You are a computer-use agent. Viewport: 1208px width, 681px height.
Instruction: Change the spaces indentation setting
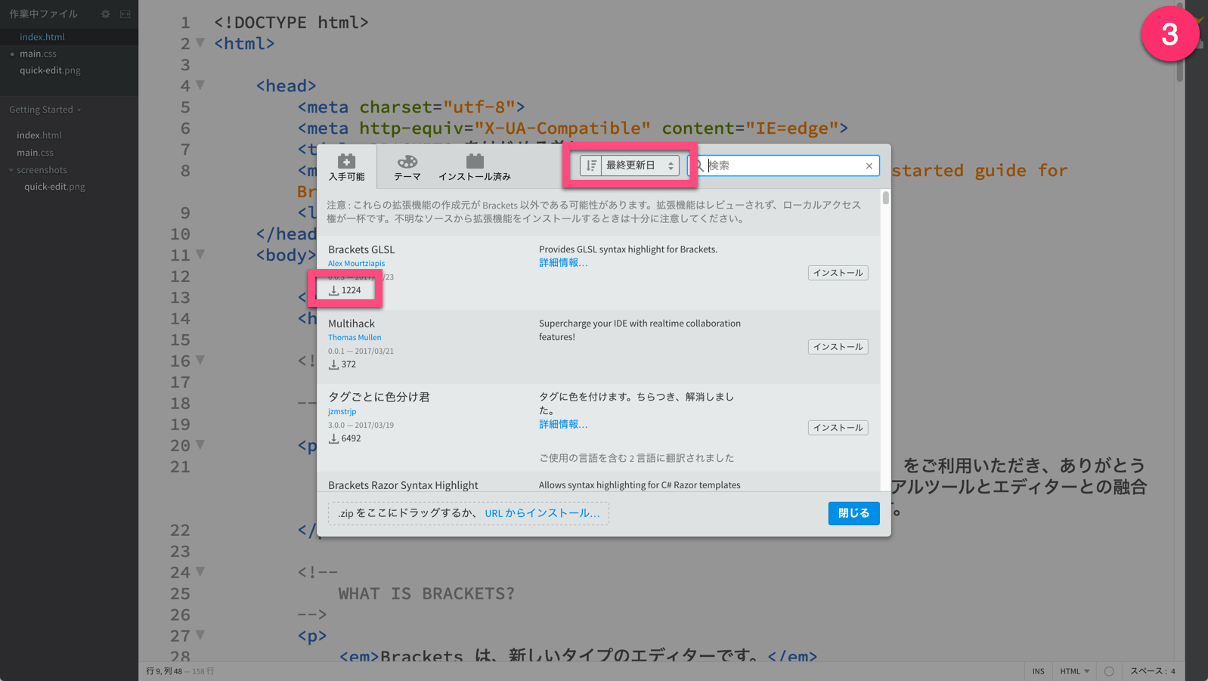1153,671
